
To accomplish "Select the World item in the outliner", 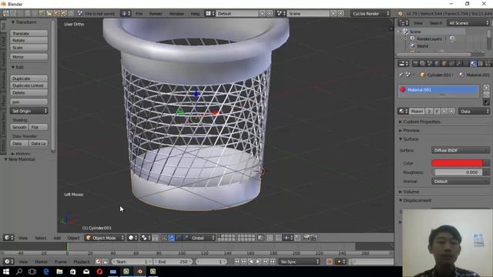I will [x=422, y=46].
